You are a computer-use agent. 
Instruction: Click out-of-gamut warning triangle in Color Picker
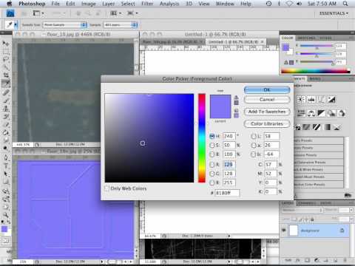click(236, 98)
